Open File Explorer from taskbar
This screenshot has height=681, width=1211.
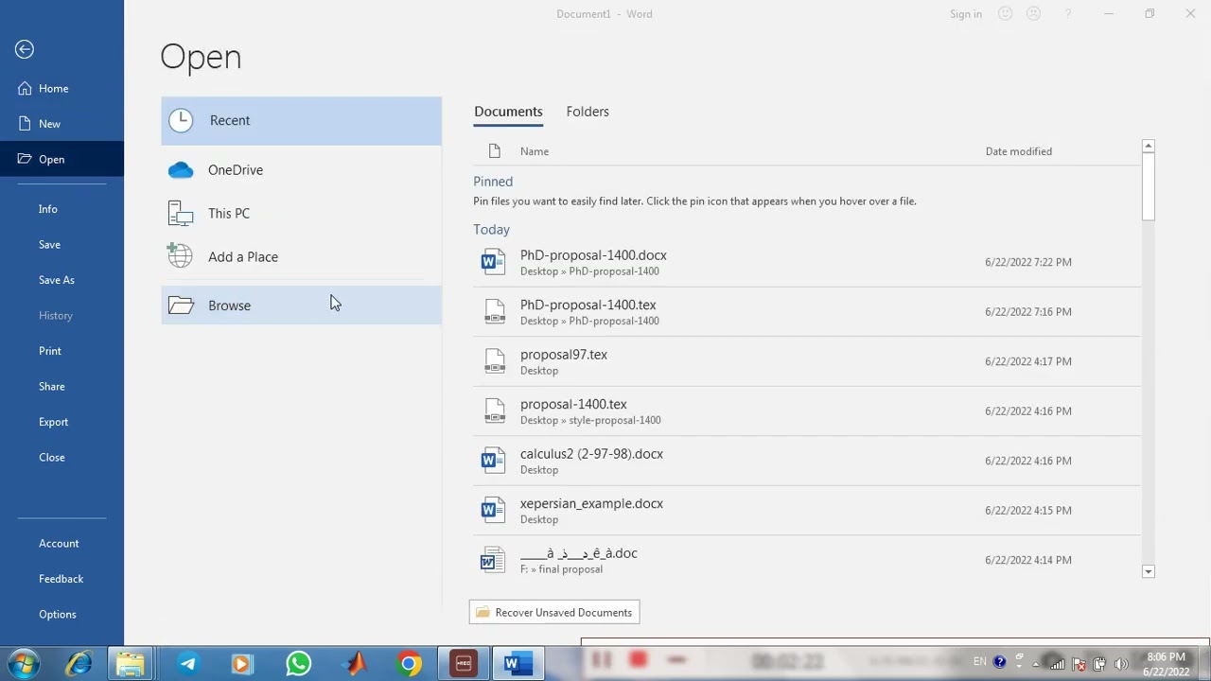pos(131,664)
